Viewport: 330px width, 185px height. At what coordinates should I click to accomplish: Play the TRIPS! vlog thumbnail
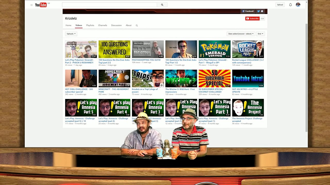[x=148, y=78]
